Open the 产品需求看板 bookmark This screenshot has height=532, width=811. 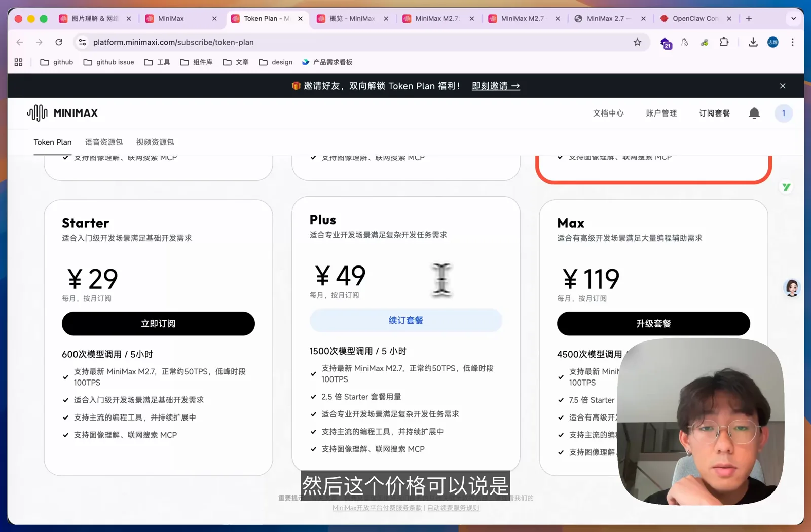[327, 62]
